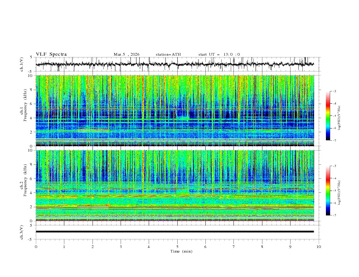Image resolution: width=359 pixels, height=277 pixels.
Task: Click the 'Time (min)' axis label
Action: (x=181, y=251)
